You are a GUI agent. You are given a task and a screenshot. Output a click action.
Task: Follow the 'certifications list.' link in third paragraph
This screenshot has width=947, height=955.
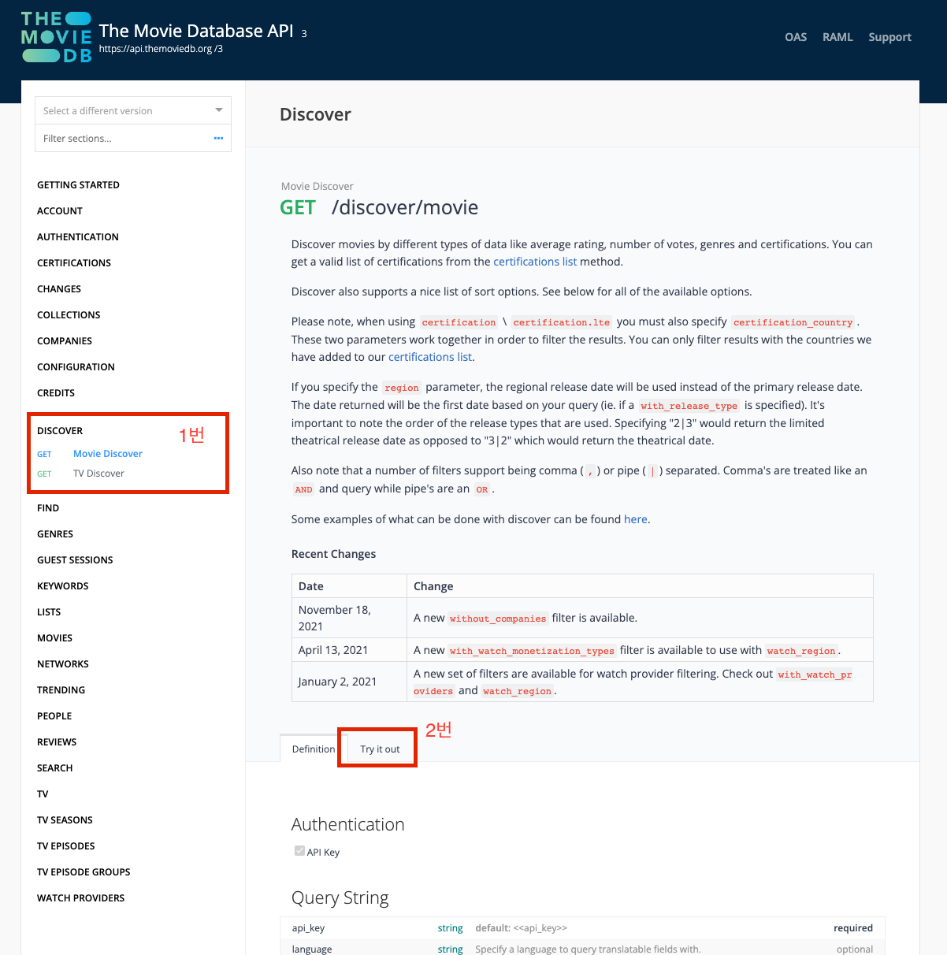point(431,357)
